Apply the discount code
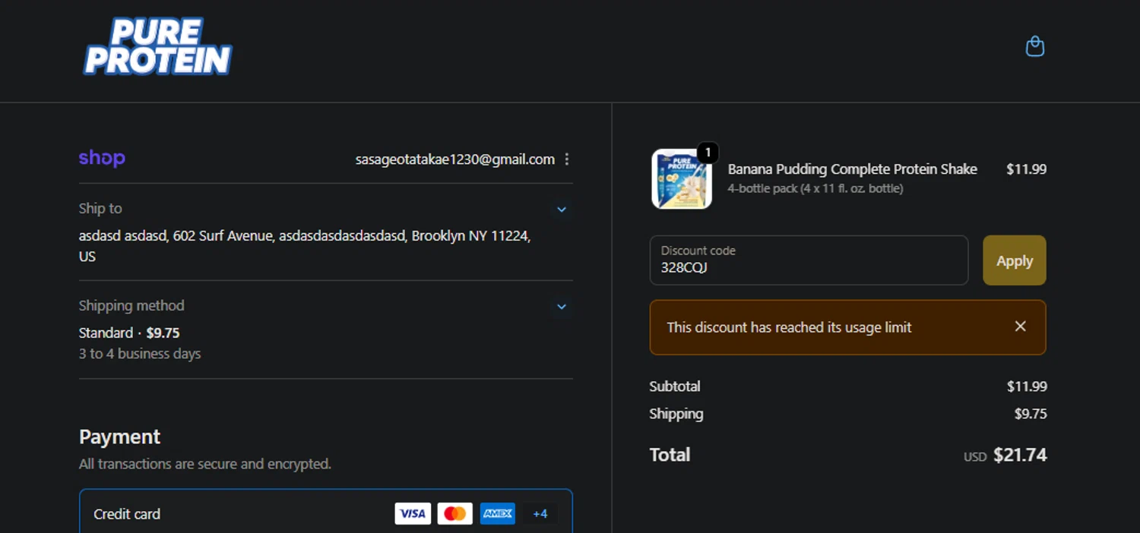The width and height of the screenshot is (1140, 533). [x=1015, y=260]
